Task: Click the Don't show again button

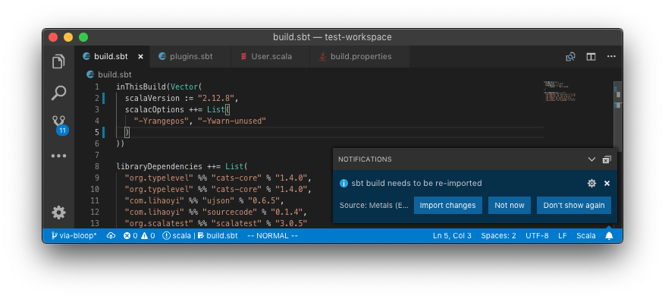Action: point(574,205)
